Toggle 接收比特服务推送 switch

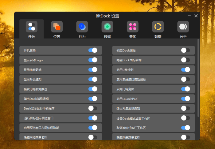(x=93, y=89)
